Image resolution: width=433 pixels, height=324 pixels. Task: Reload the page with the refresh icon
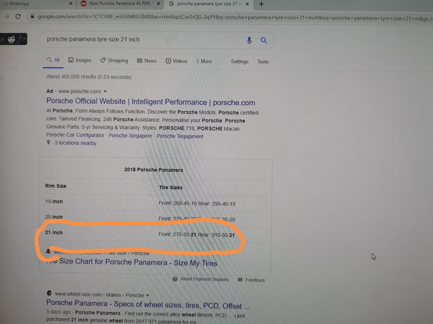click(x=18, y=16)
